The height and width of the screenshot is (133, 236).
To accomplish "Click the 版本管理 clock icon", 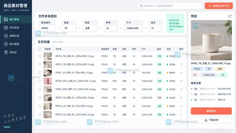I will pyautogui.click(x=6, y=44).
